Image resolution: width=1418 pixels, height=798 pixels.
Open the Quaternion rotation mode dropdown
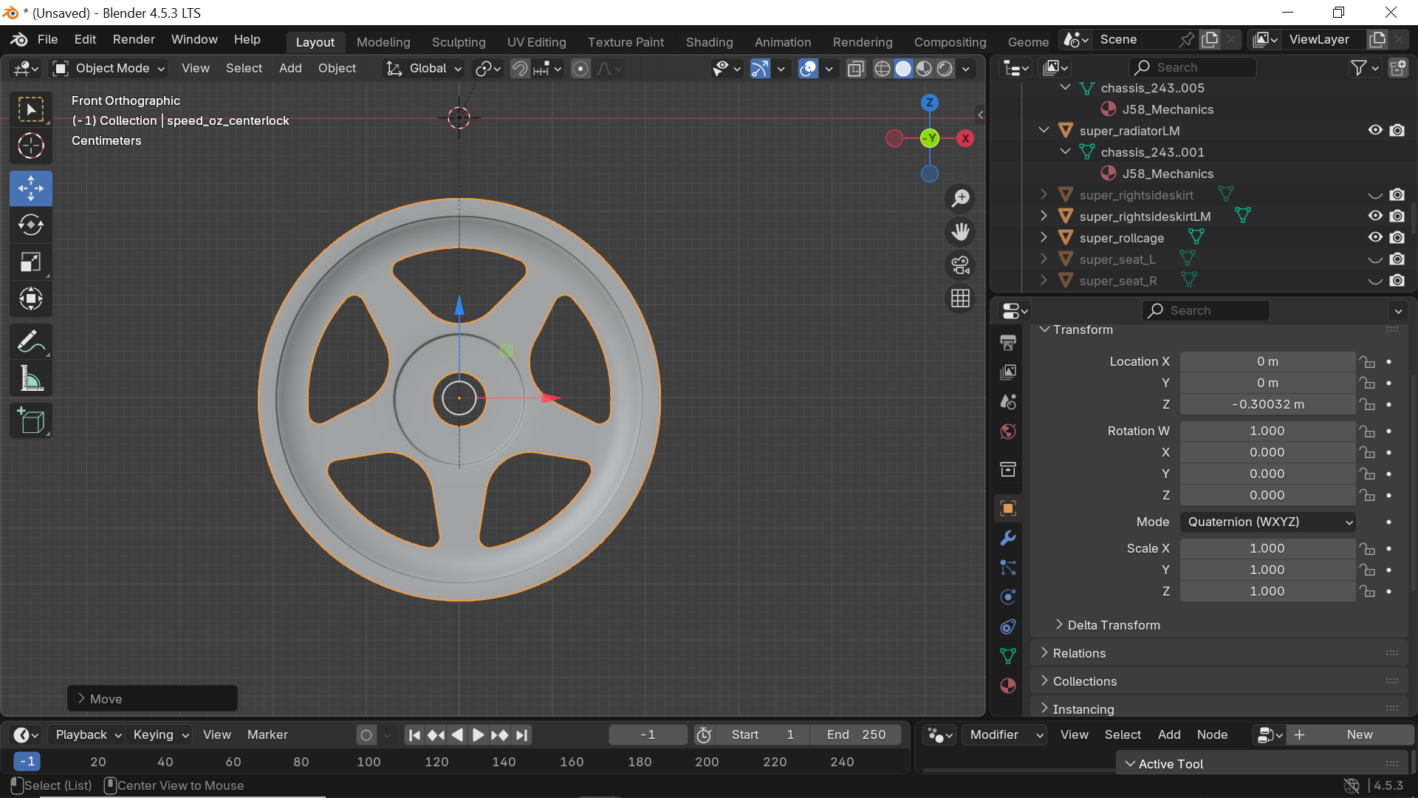(x=1267, y=522)
